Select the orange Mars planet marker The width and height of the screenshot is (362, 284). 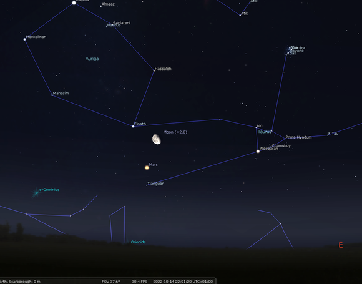coord(147,168)
